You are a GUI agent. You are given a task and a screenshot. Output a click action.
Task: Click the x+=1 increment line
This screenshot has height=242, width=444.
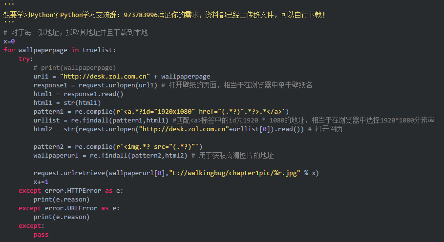pyautogui.click(x=41, y=181)
